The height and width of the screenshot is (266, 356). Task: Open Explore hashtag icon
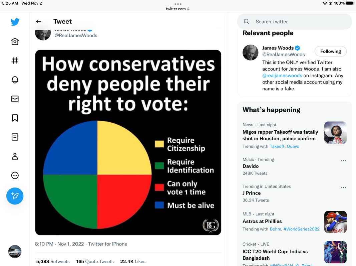pyautogui.click(x=15, y=61)
